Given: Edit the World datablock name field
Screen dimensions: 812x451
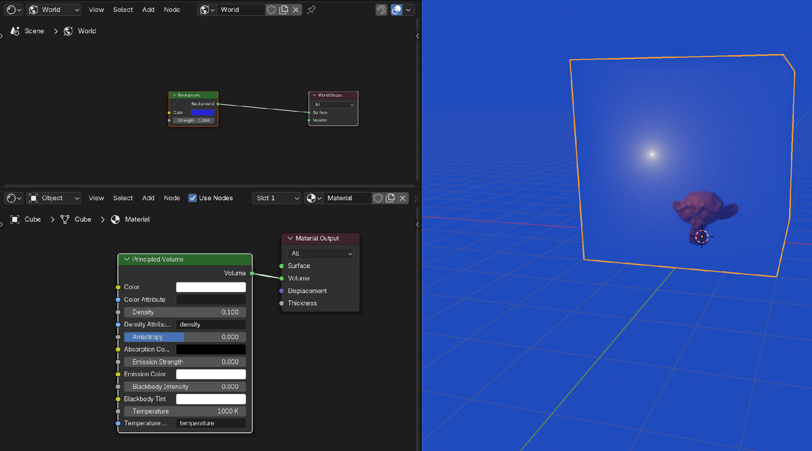Looking at the screenshot, I should (x=241, y=10).
